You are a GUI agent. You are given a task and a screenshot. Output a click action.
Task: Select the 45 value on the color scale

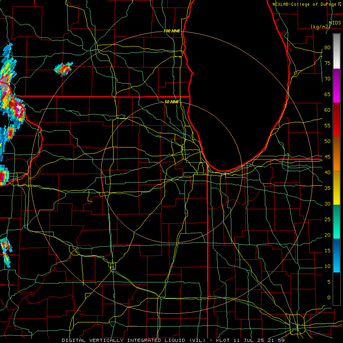point(327,157)
